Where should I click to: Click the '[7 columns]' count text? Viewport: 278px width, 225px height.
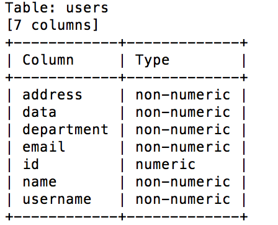(53, 25)
